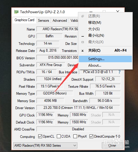Image resolution: width=138 pixels, height=152 pixels.
Task: Click the Bus Interface PCIe x8 3.0 field
Action: (x=98, y=72)
